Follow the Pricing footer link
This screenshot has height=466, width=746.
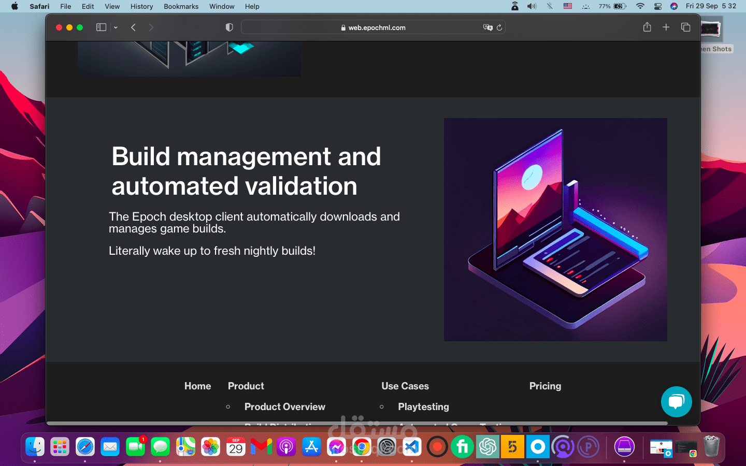tap(545, 386)
